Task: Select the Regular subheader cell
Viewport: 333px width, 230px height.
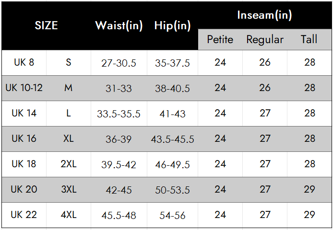Action: [x=265, y=39]
